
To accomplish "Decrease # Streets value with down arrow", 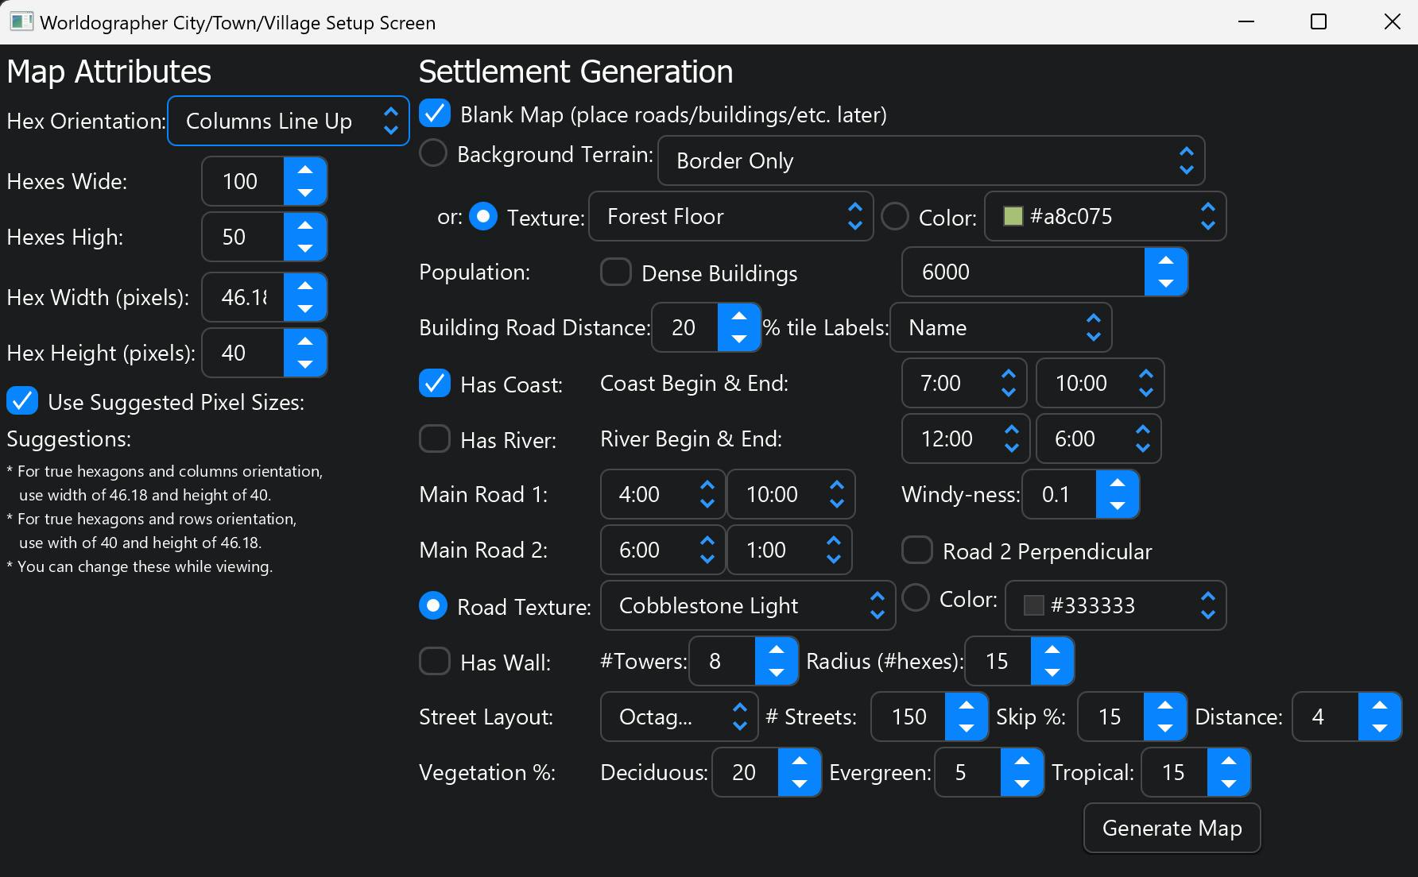I will (966, 728).
